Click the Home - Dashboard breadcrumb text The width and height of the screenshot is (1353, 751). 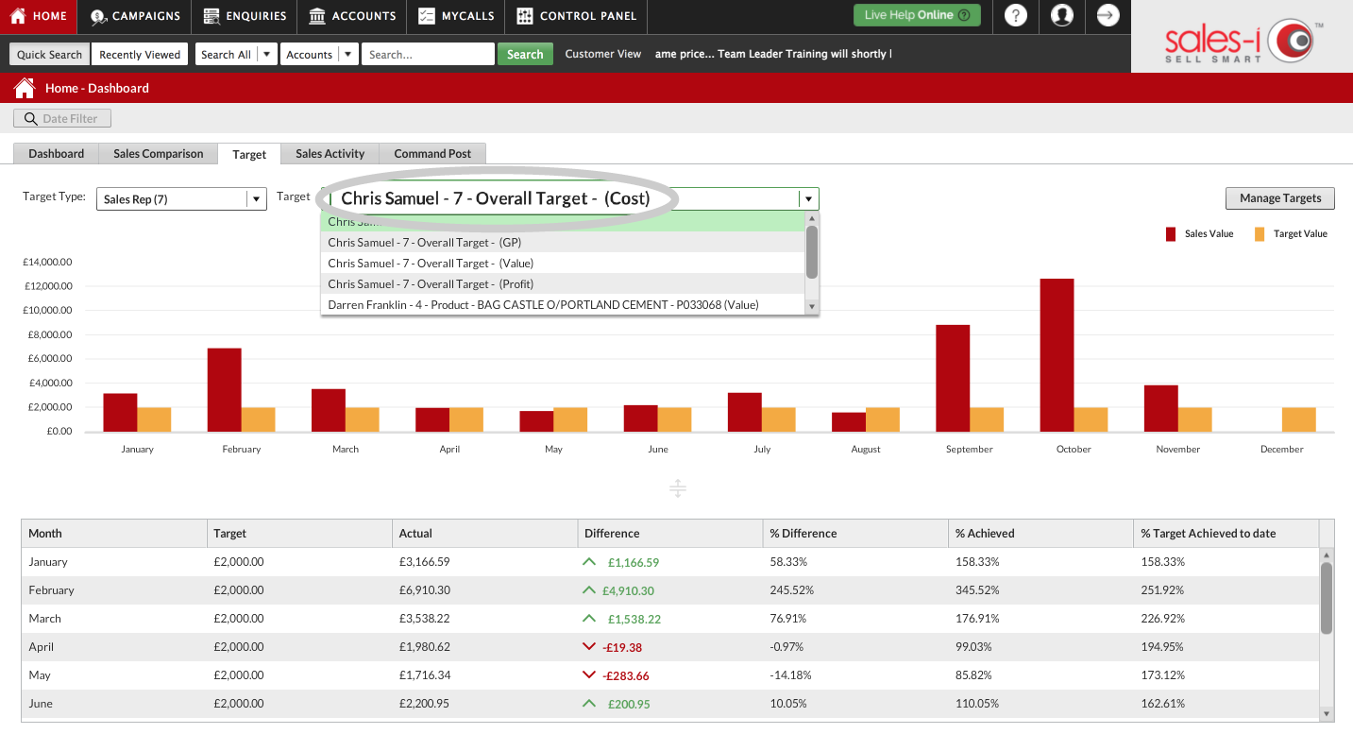[97, 88]
